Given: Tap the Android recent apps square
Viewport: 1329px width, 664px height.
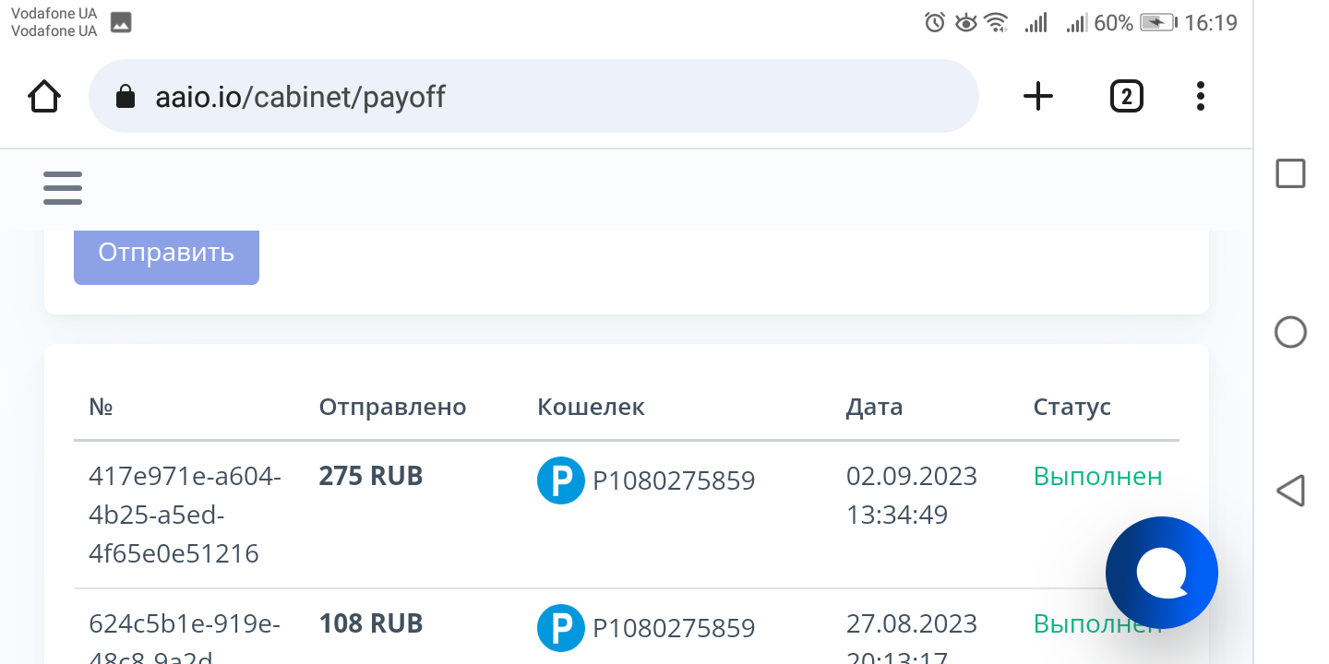Looking at the screenshot, I should 1290,173.
